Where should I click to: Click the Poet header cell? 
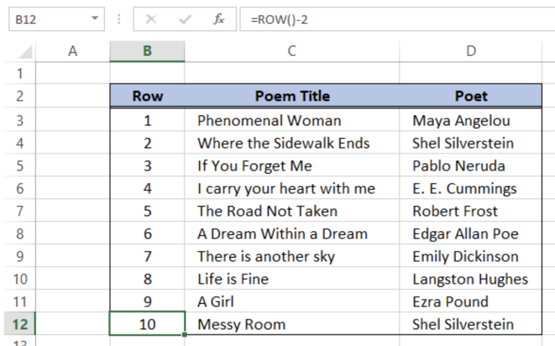(470, 97)
